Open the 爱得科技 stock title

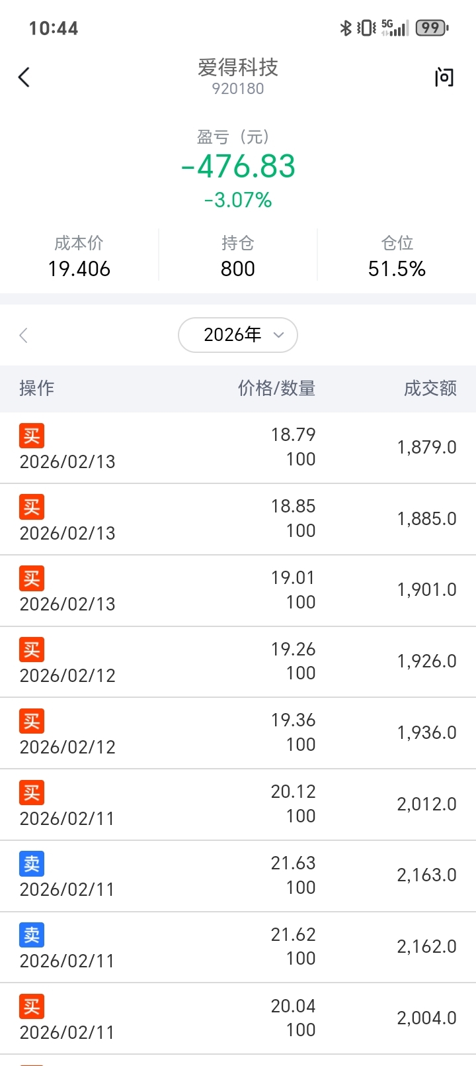(238, 68)
